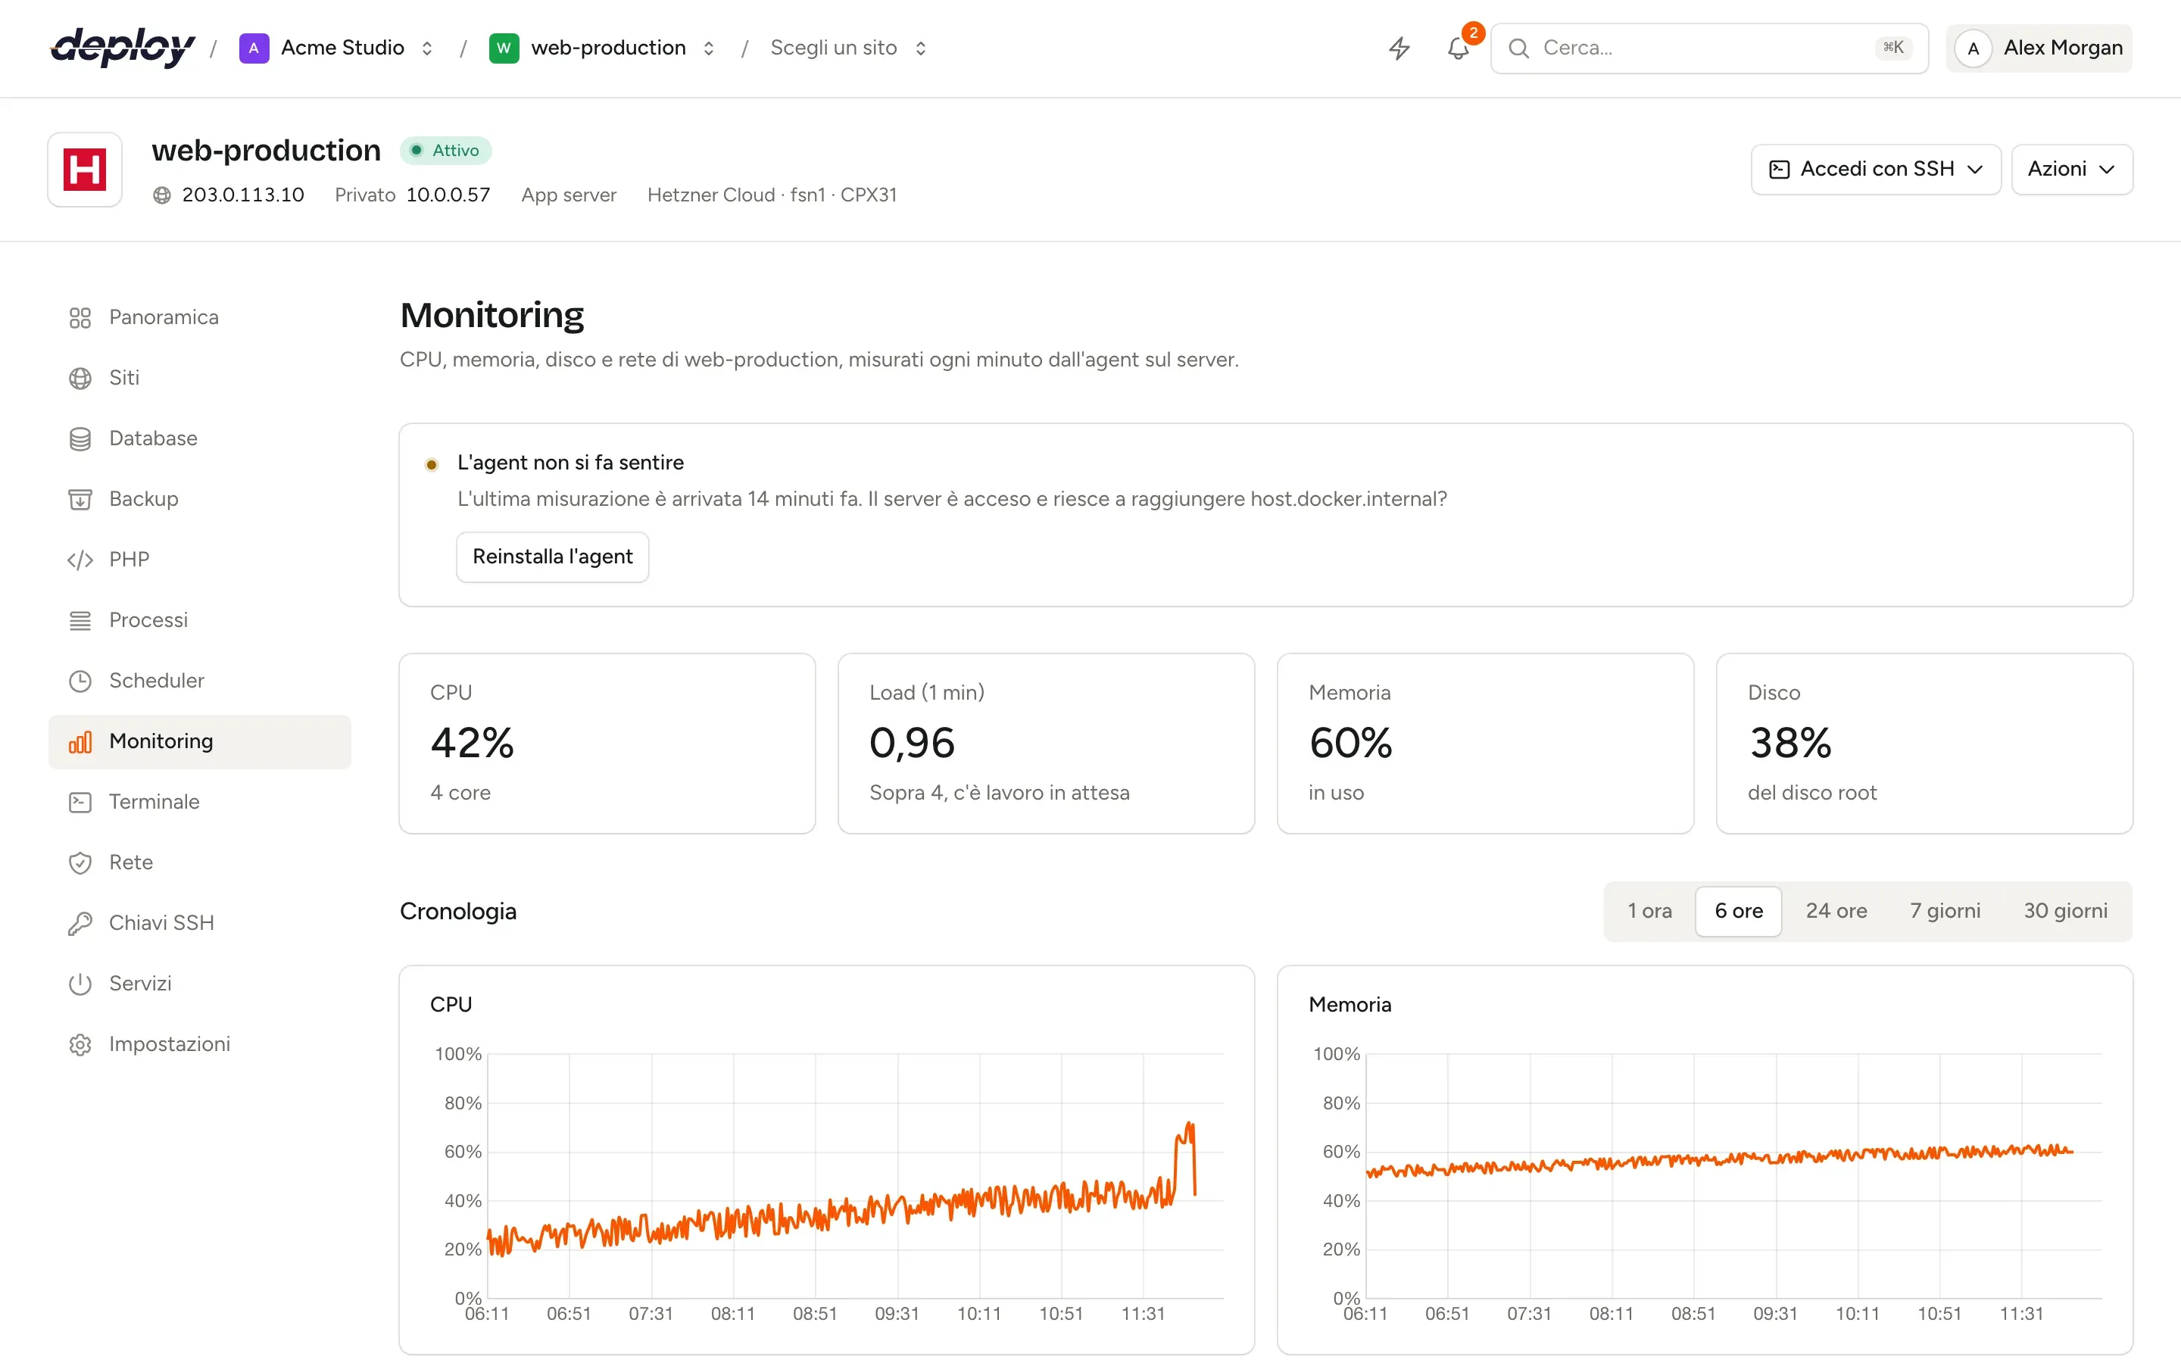Click the Database cylinder icon

tap(80, 439)
